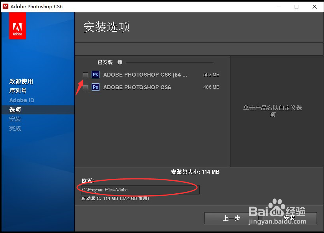Click the Adobe icon in the title bar
Screen dimensions: 324x233
(x=6, y=6)
